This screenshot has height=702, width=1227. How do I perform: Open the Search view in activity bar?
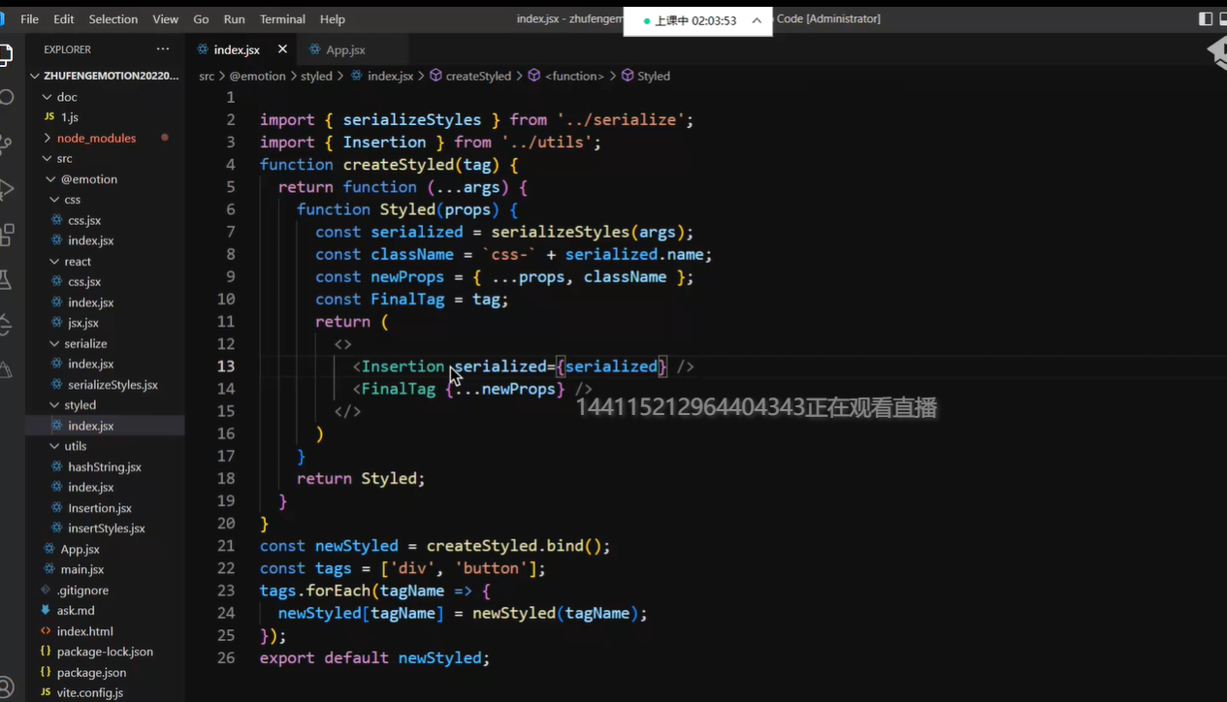pyautogui.click(x=5, y=97)
